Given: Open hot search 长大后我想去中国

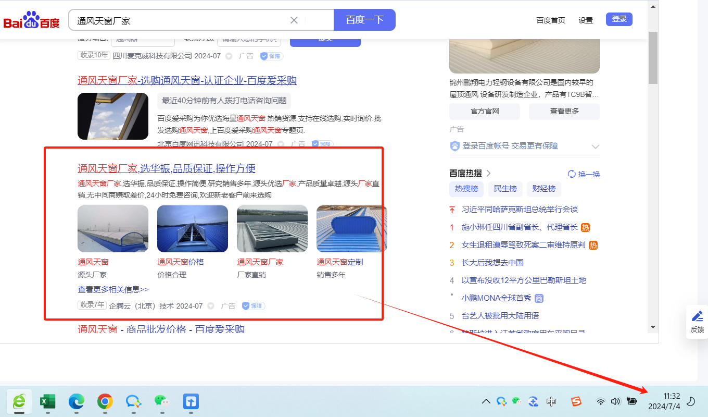Looking at the screenshot, I should pyautogui.click(x=492, y=262).
